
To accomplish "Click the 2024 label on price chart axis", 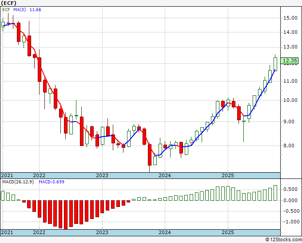I will pos(165,175).
